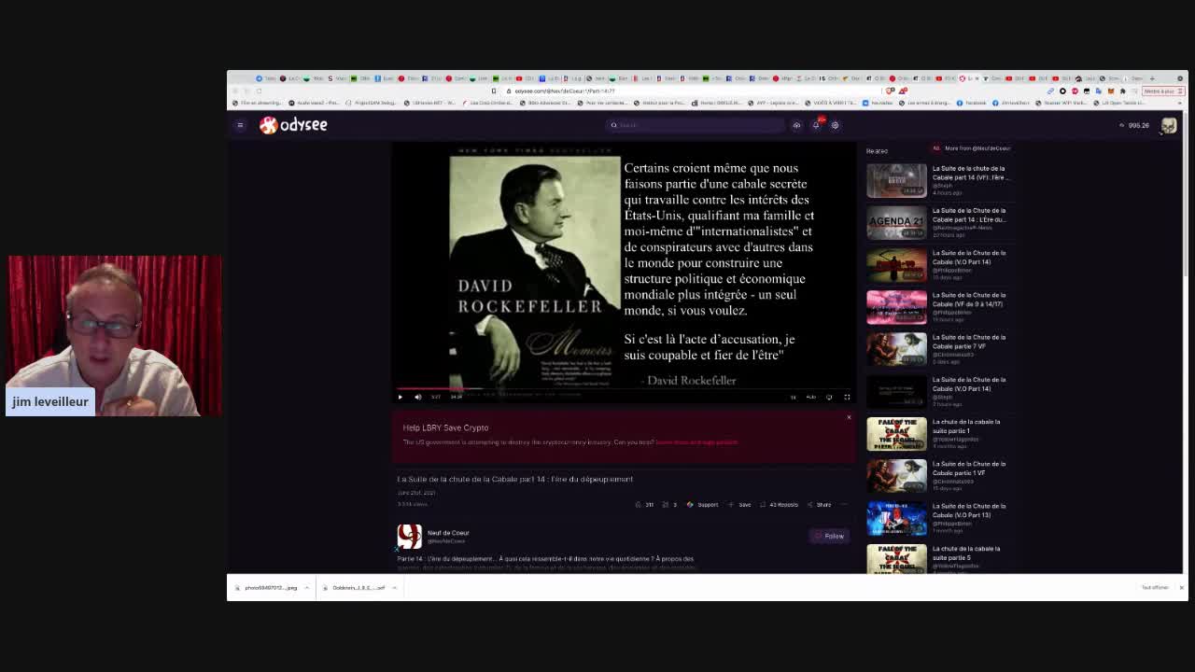The width and height of the screenshot is (1195, 672).
Task: Open the Neuf de Coeur channel avatar
Action: coord(409,536)
